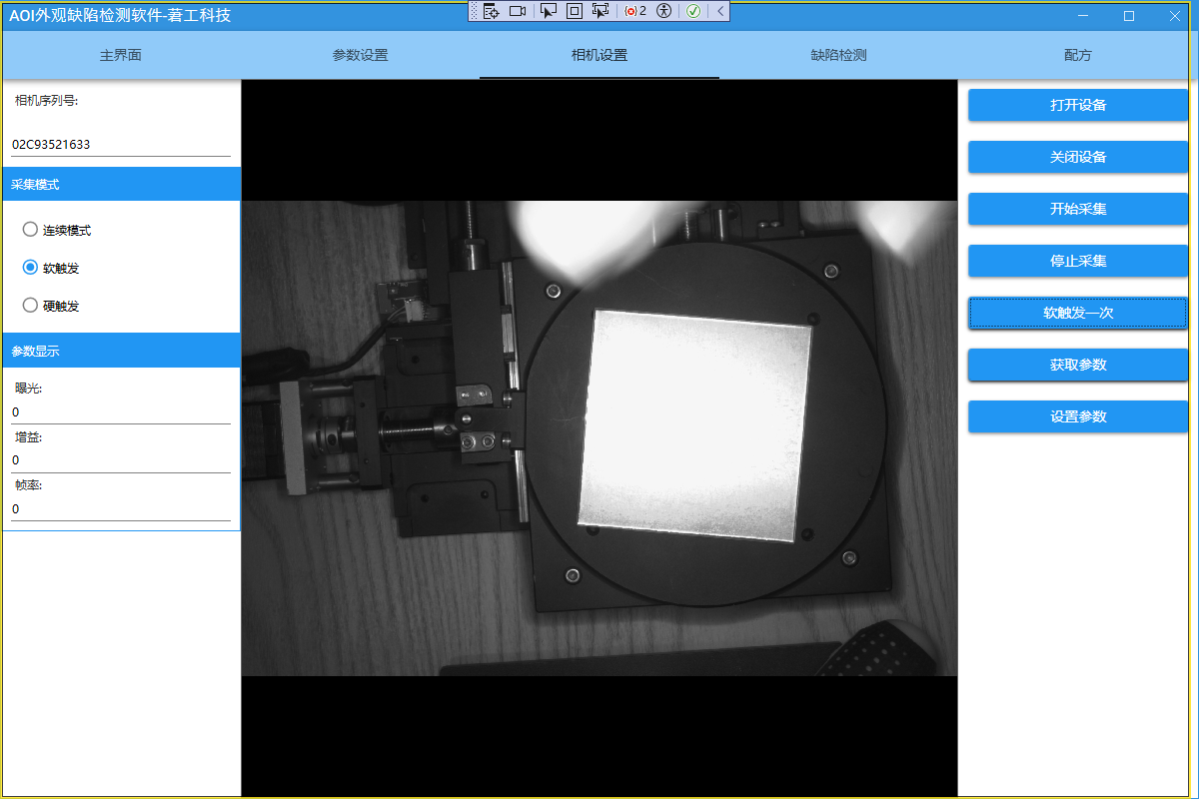Image resolution: width=1199 pixels, height=799 pixels.
Task: Click the camera serial number input field
Action: click(121, 145)
